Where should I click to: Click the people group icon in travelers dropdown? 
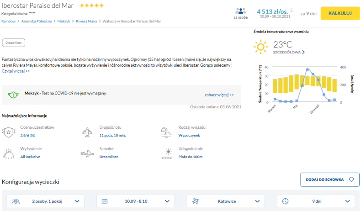(x=16, y=201)
